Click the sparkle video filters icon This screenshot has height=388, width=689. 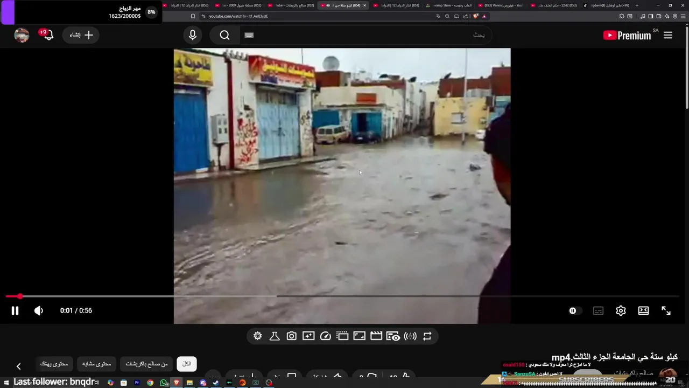coord(308,336)
